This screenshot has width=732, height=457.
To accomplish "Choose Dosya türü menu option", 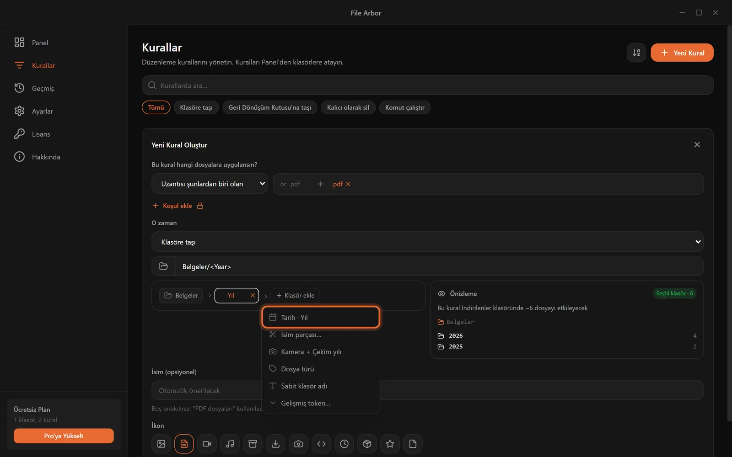I will pyautogui.click(x=321, y=369).
